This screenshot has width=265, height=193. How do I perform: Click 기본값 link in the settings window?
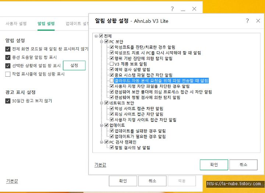tap(12, 181)
